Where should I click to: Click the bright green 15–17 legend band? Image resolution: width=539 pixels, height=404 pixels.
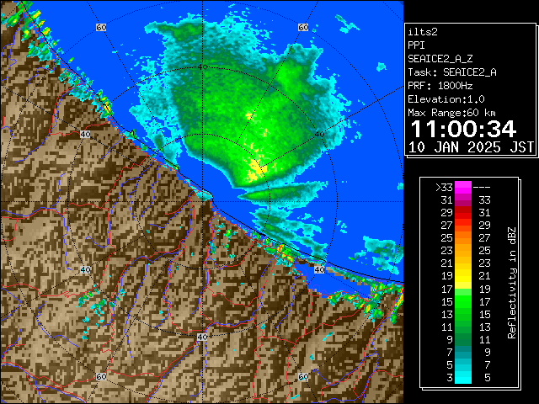463,301
